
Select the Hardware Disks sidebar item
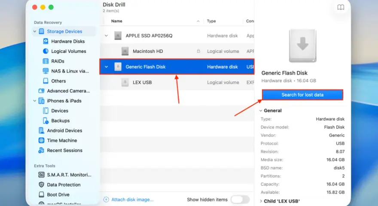point(68,41)
